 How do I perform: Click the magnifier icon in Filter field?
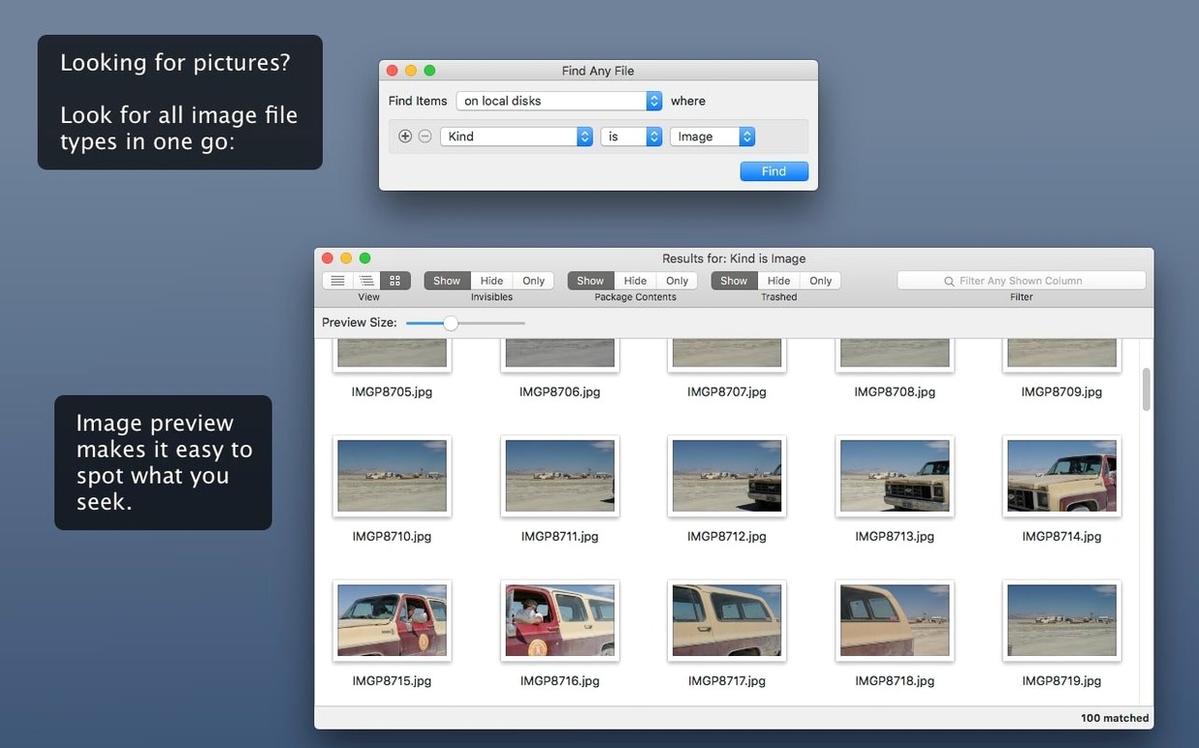(949, 281)
